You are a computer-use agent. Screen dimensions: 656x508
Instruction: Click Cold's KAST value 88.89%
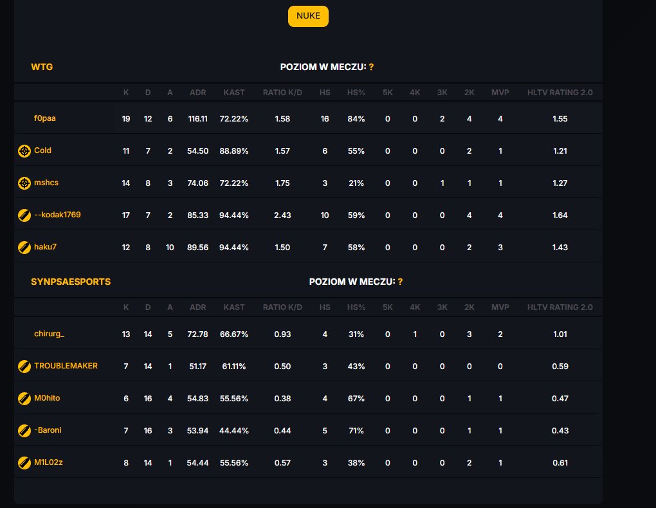pyautogui.click(x=234, y=151)
